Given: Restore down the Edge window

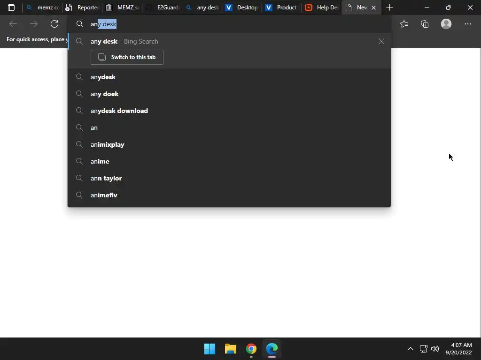Looking at the screenshot, I should click(449, 7).
